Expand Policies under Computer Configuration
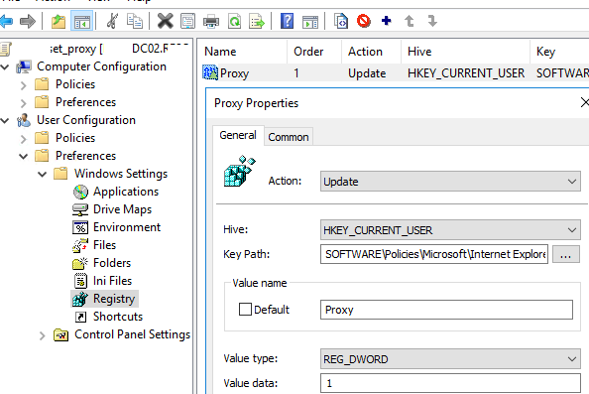Screen dimensions: 589x394 [24, 85]
